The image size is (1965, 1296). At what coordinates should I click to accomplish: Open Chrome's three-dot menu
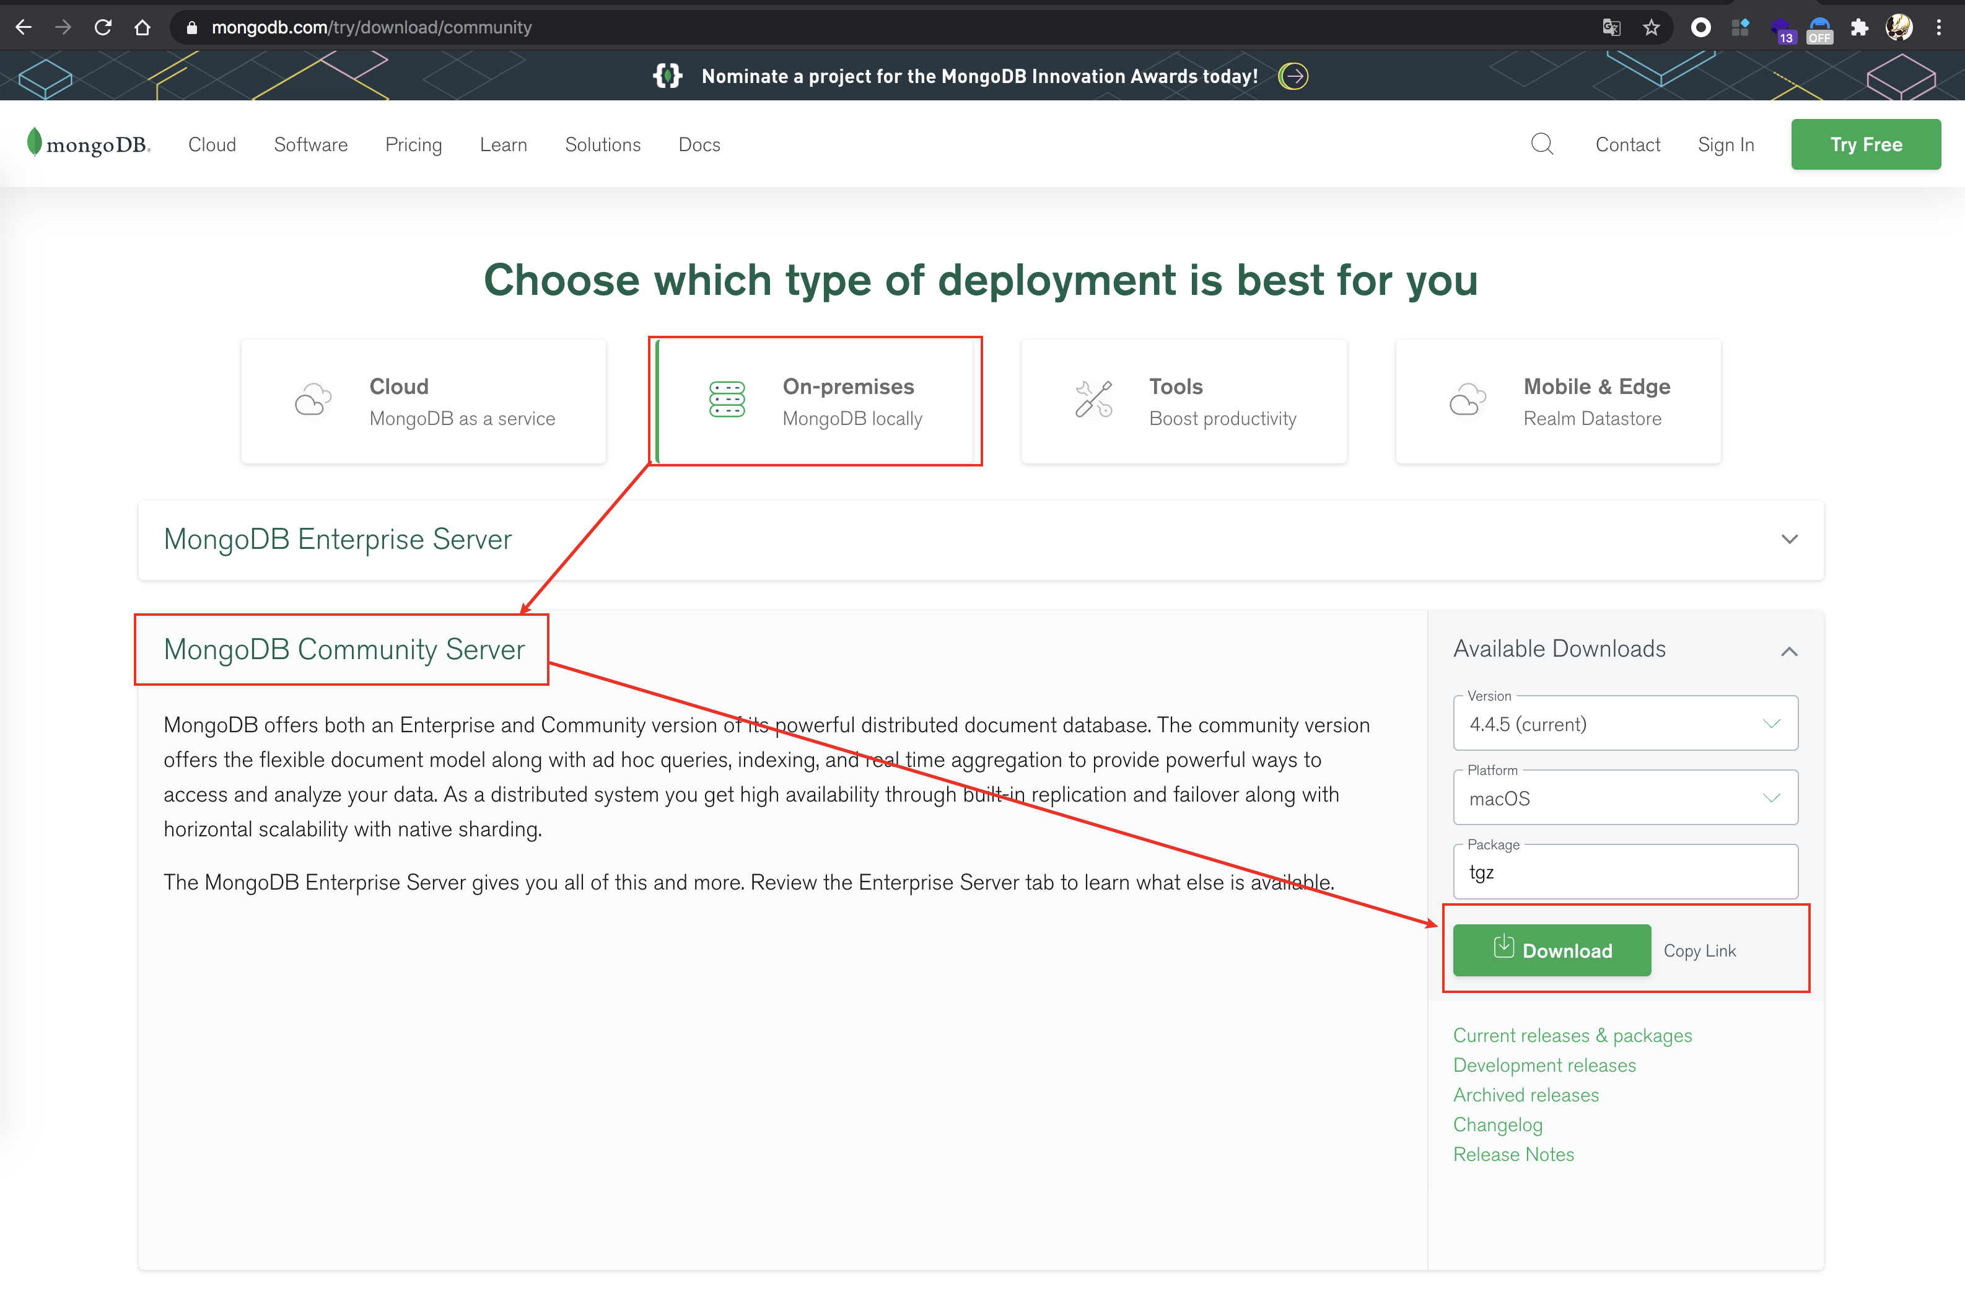(1938, 27)
